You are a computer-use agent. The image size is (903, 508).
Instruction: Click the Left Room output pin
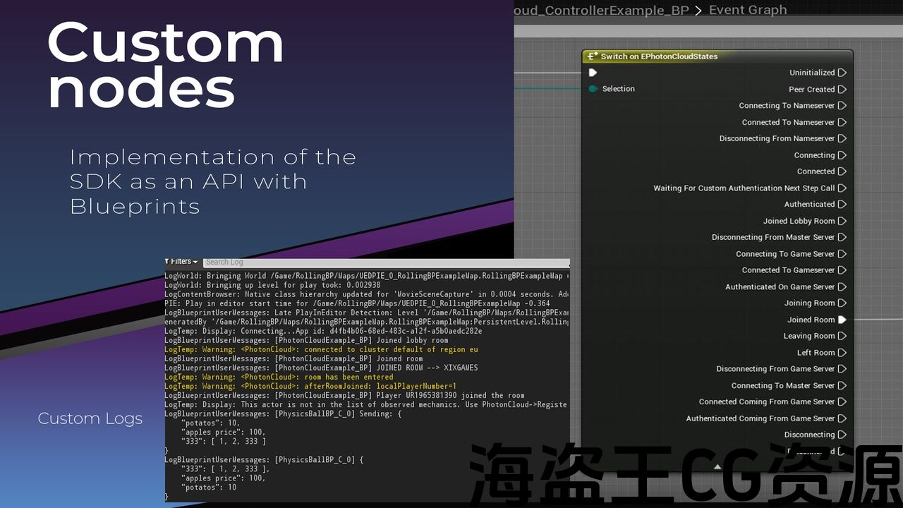click(842, 353)
